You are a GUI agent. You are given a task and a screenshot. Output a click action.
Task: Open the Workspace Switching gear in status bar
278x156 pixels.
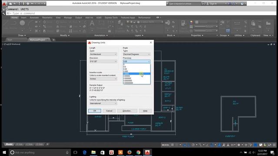tap(239, 145)
